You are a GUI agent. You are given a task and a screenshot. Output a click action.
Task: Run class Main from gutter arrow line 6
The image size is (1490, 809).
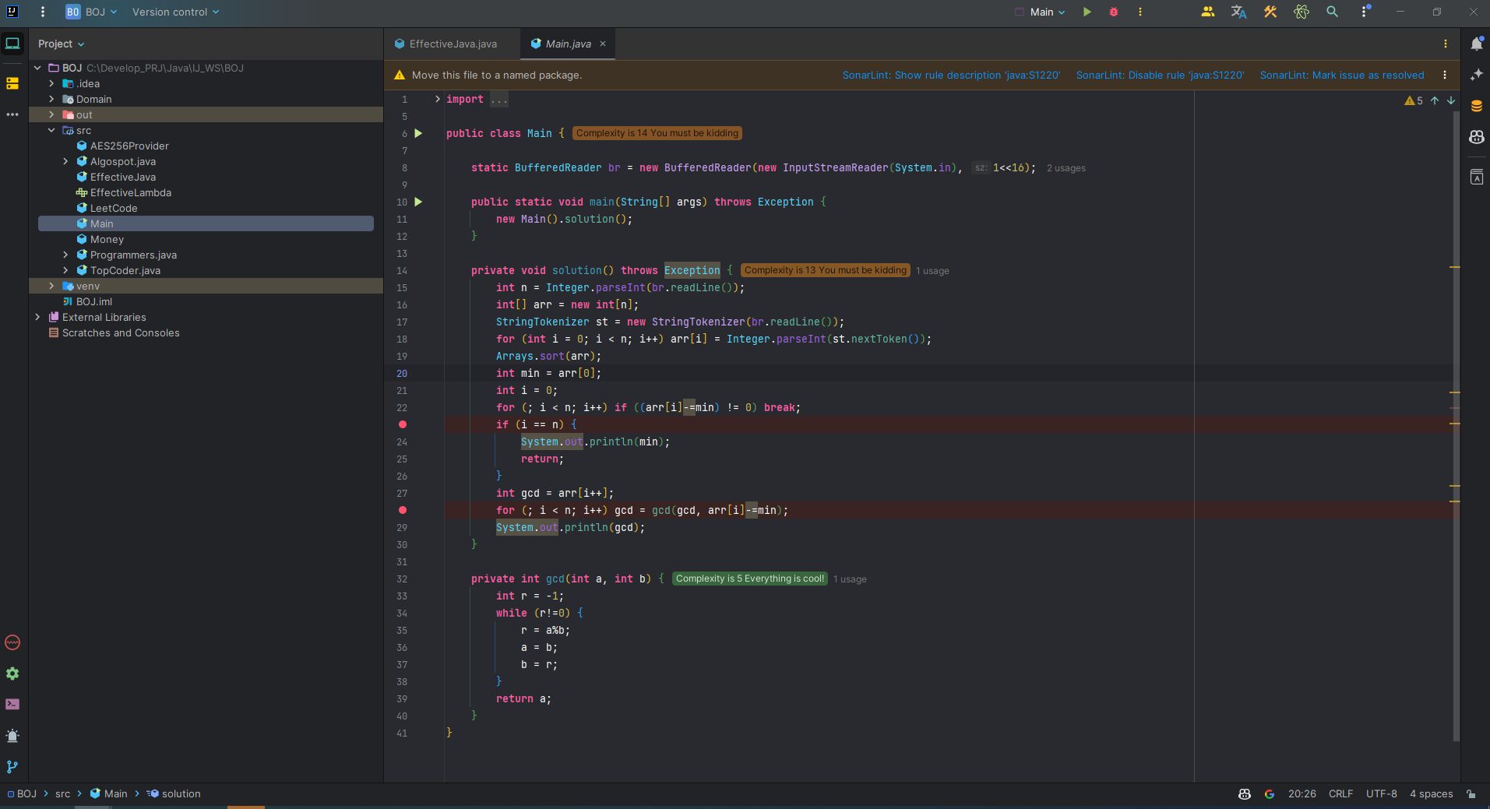(x=419, y=133)
